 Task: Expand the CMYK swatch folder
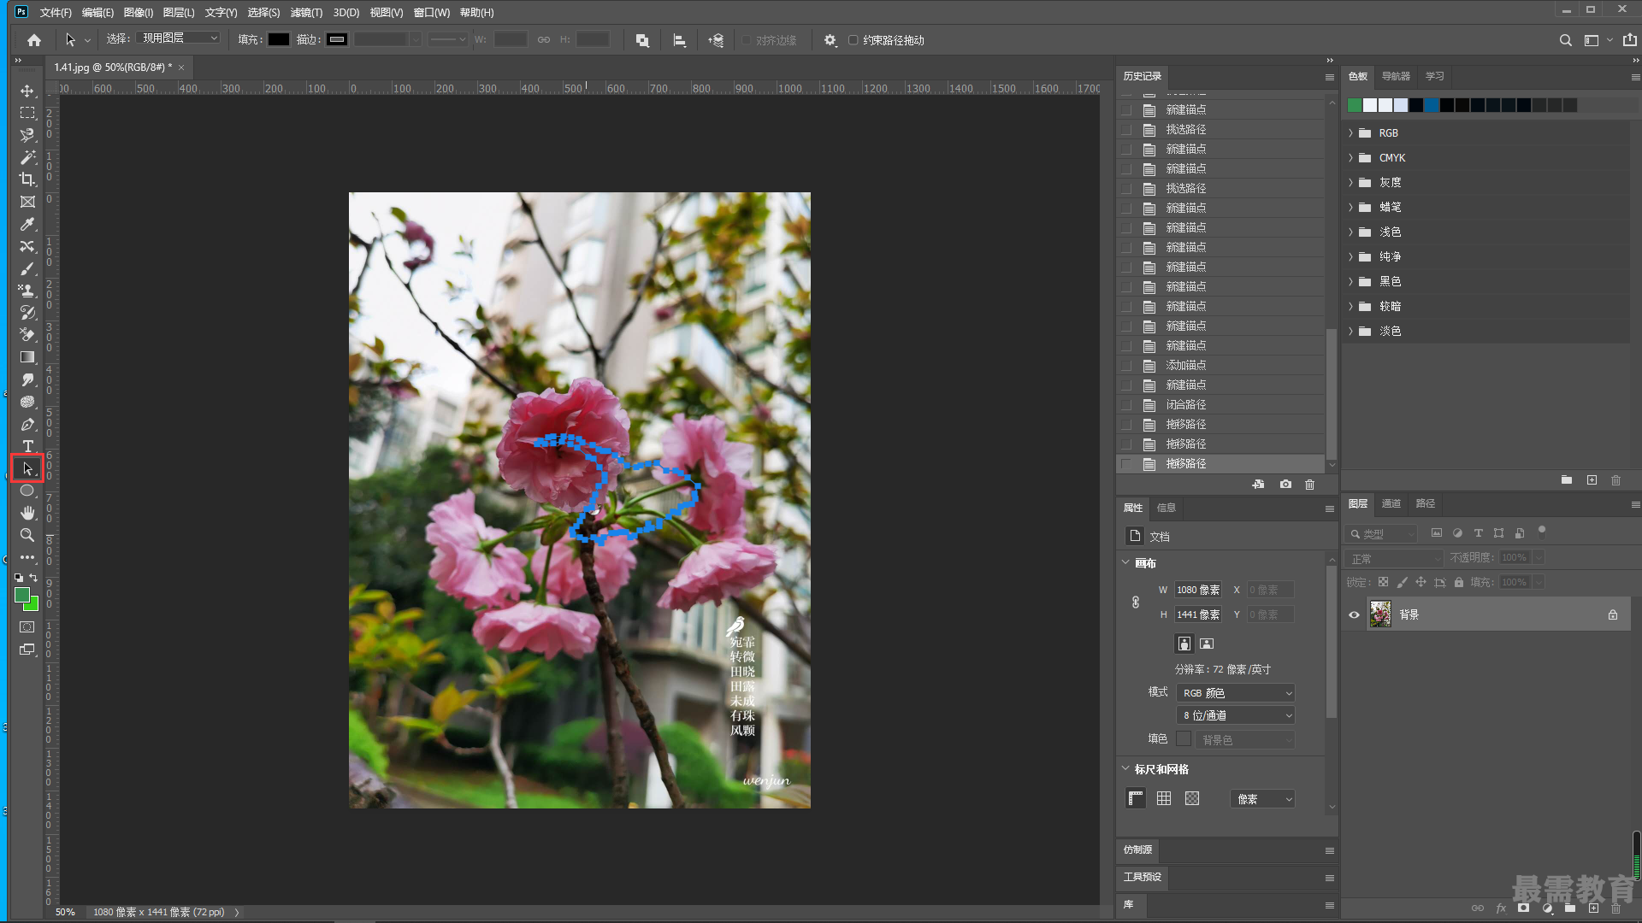pos(1350,158)
